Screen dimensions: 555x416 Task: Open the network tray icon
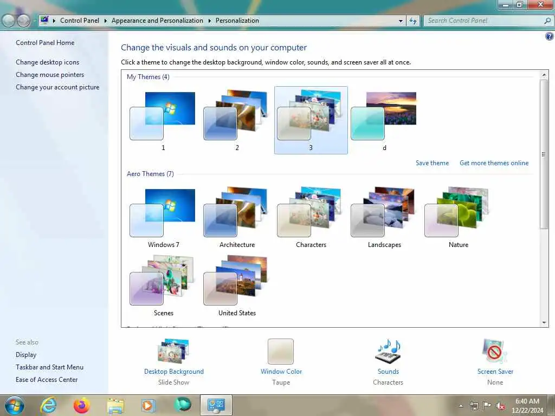click(474, 406)
